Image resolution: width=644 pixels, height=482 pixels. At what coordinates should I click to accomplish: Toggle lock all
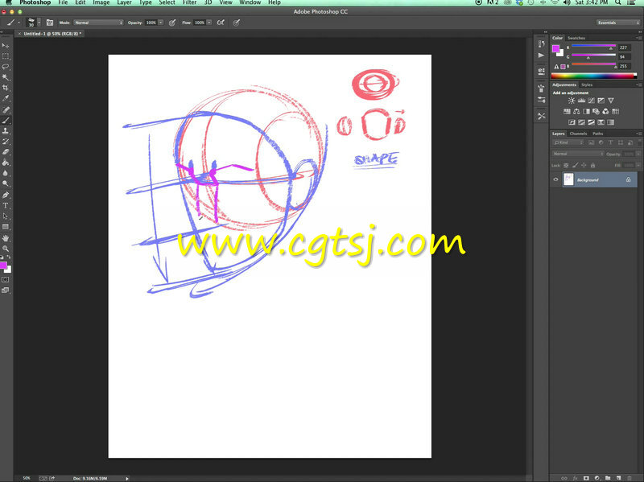(x=592, y=166)
